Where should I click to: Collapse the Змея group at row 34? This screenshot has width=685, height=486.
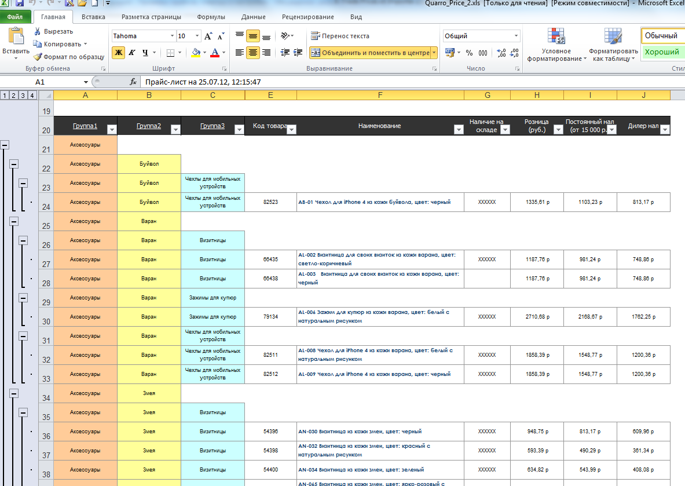click(14, 393)
